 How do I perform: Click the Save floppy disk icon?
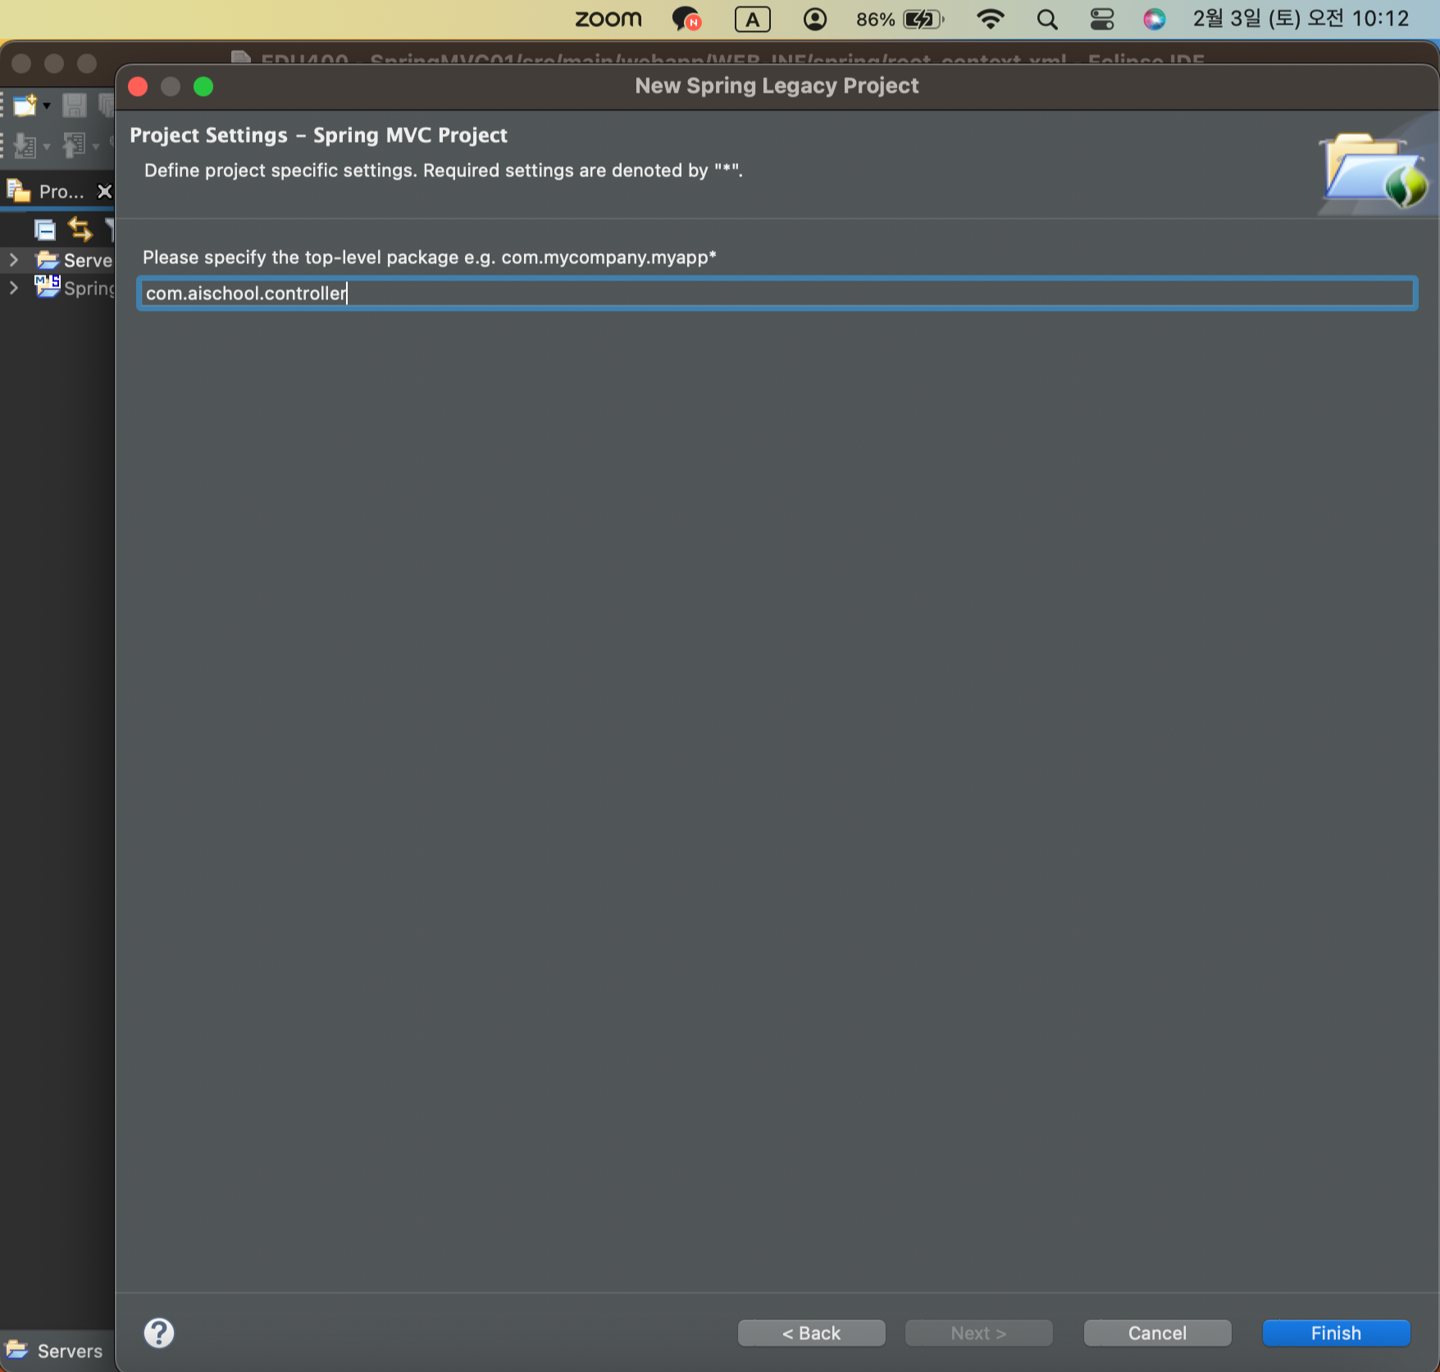(74, 105)
